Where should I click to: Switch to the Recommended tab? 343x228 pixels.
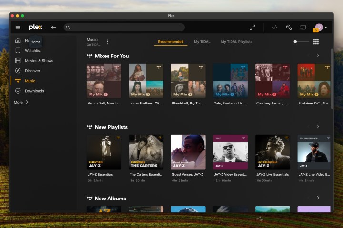pyautogui.click(x=171, y=42)
